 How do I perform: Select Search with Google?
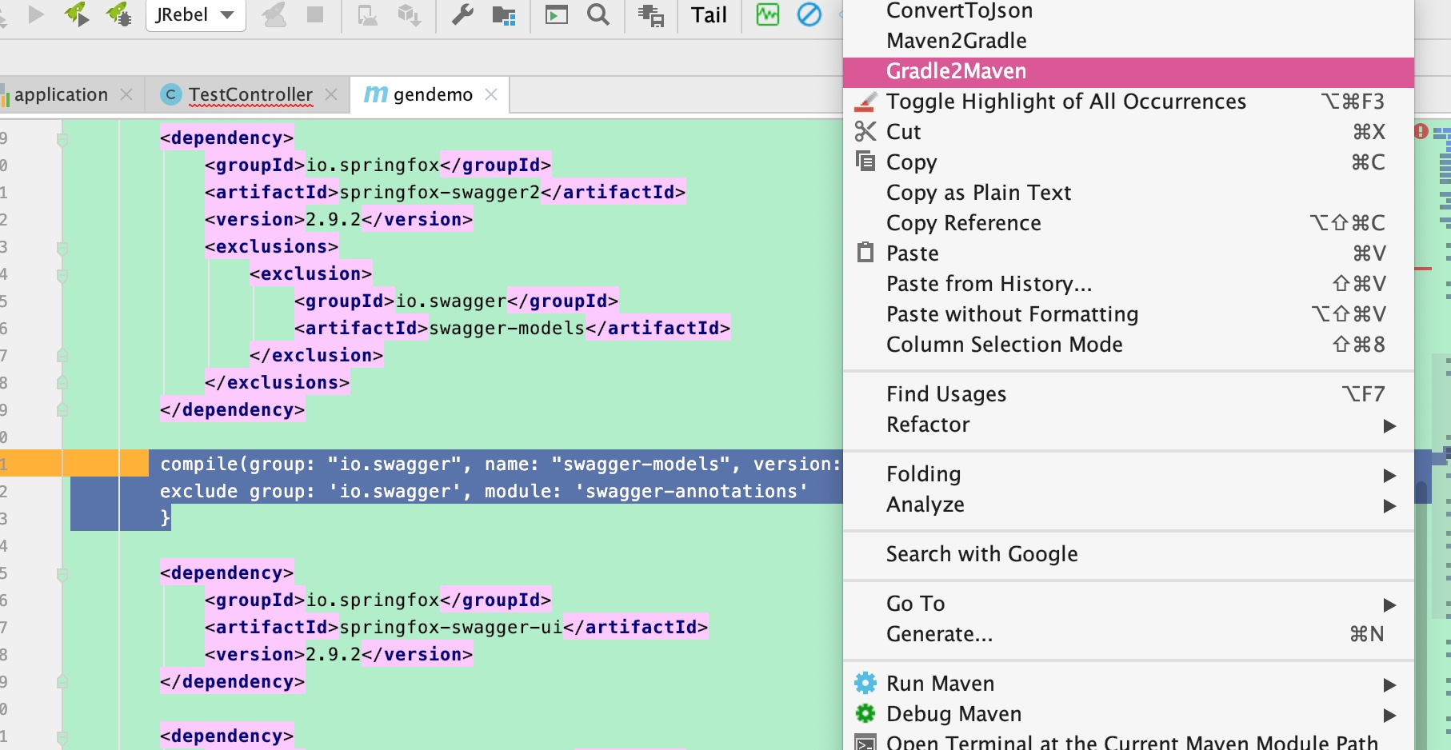981,554
